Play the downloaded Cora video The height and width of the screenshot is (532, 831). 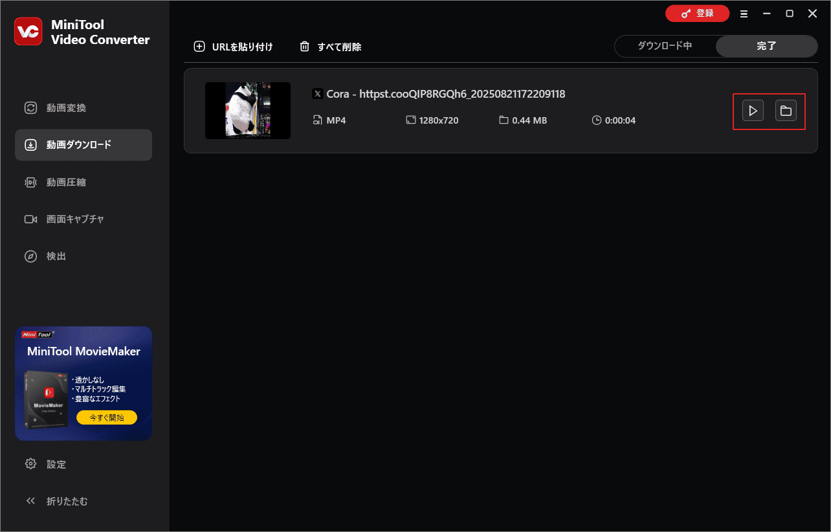[753, 111]
